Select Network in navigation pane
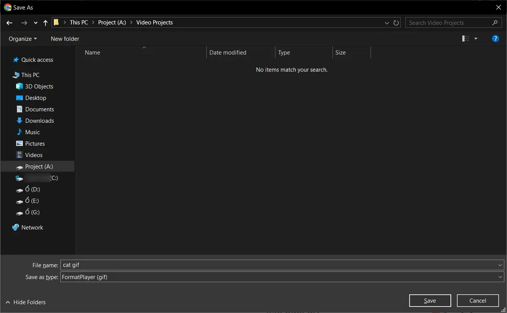Viewport: 507px width, 313px height. (x=32, y=227)
